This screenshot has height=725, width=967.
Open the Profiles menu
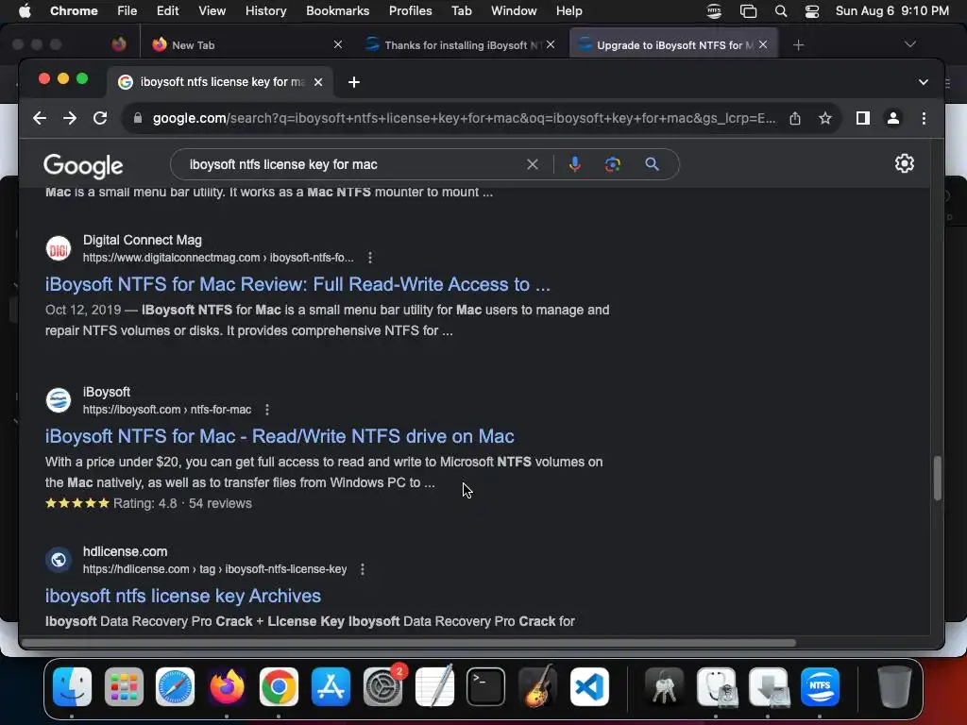pyautogui.click(x=410, y=11)
